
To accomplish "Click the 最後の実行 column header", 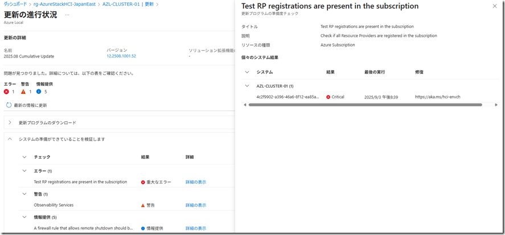I will [x=375, y=72].
